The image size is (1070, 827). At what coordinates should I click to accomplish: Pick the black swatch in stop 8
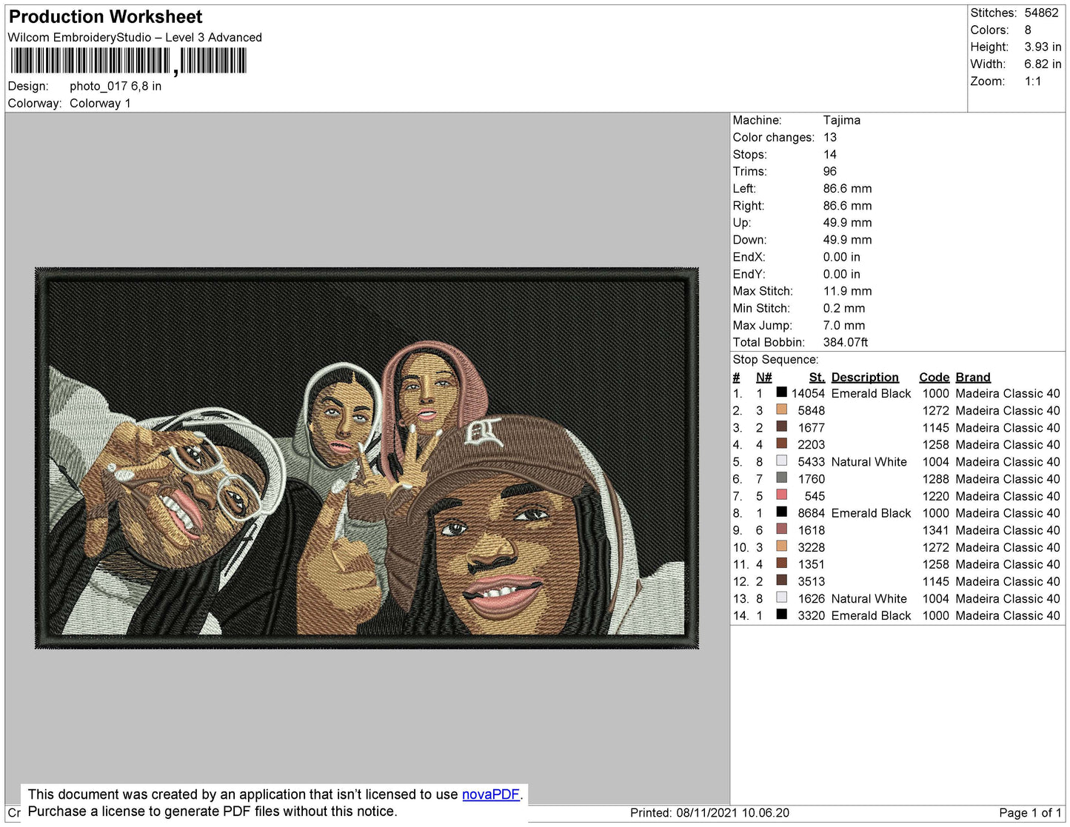[x=781, y=512]
